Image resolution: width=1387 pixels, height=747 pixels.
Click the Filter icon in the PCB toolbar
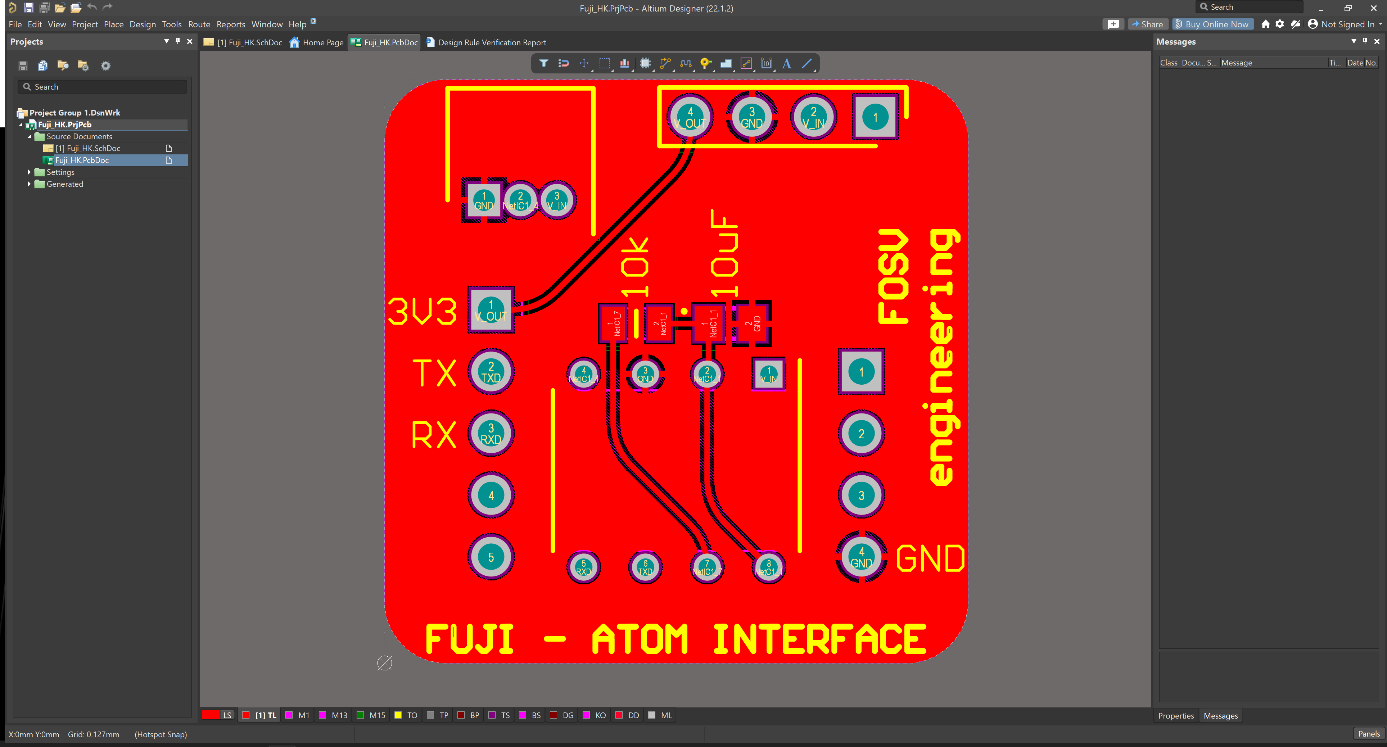click(543, 63)
